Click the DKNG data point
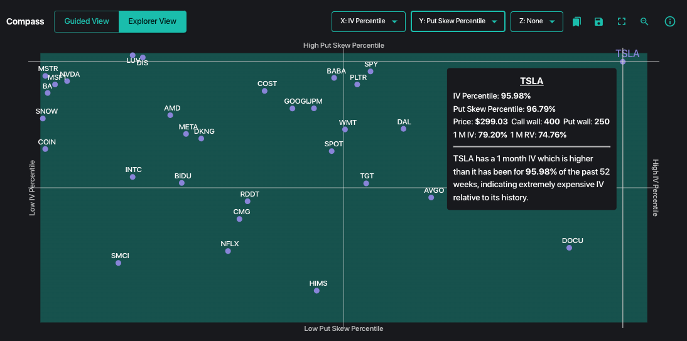Viewport: 687px width, 341px height. pos(201,139)
